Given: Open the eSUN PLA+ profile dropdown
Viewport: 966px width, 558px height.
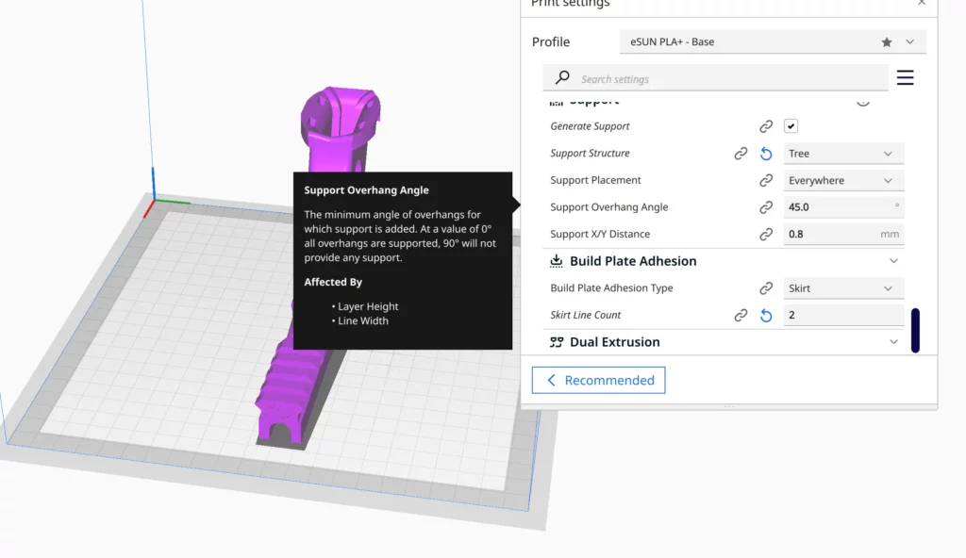Looking at the screenshot, I should [x=908, y=41].
